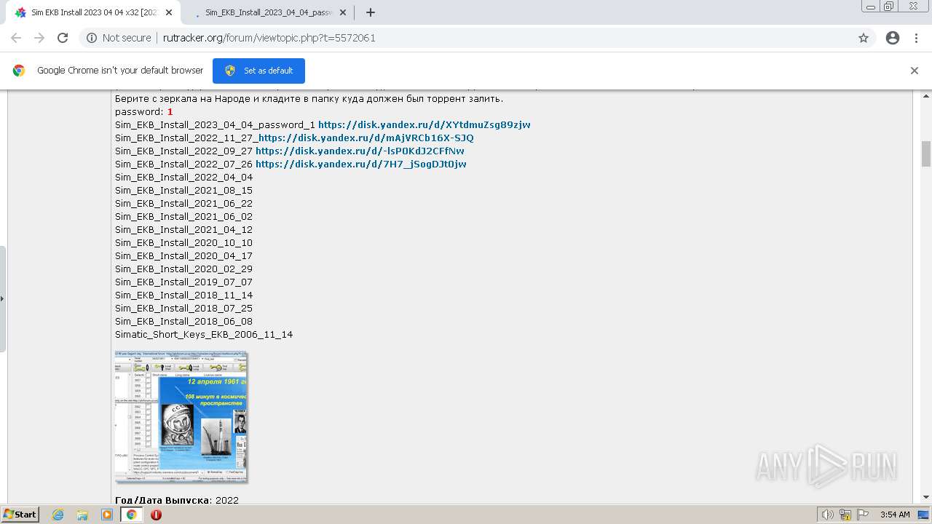Open the Action Center flag icon
This screenshot has width=932, height=524.
coord(862,515)
